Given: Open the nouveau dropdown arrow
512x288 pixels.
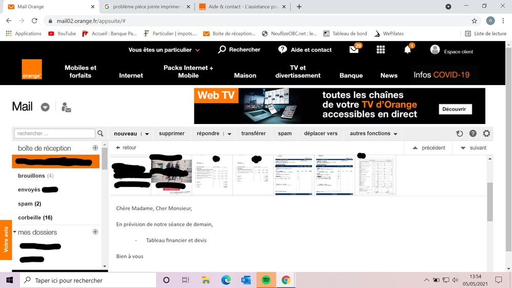Looking at the screenshot, I should click(147, 134).
